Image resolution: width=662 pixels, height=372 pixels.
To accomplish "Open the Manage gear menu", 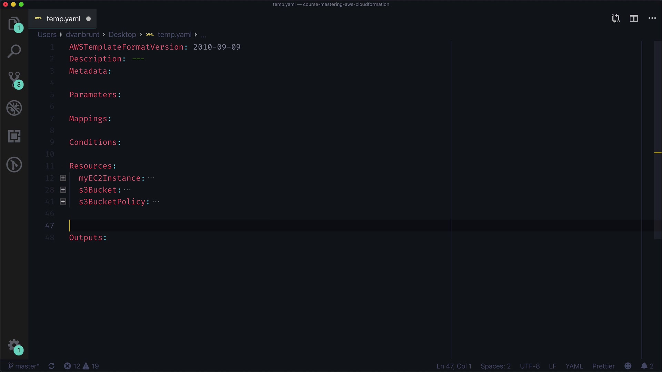I will (x=14, y=345).
